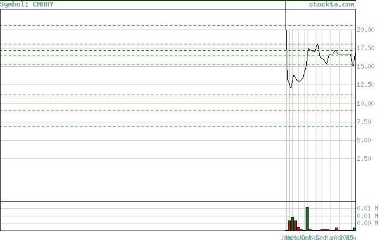
Task: Click the 7.50 price axis label
Action: click(x=364, y=122)
